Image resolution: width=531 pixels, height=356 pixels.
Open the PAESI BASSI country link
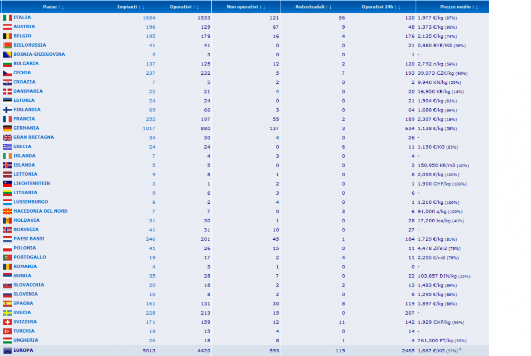(29, 239)
